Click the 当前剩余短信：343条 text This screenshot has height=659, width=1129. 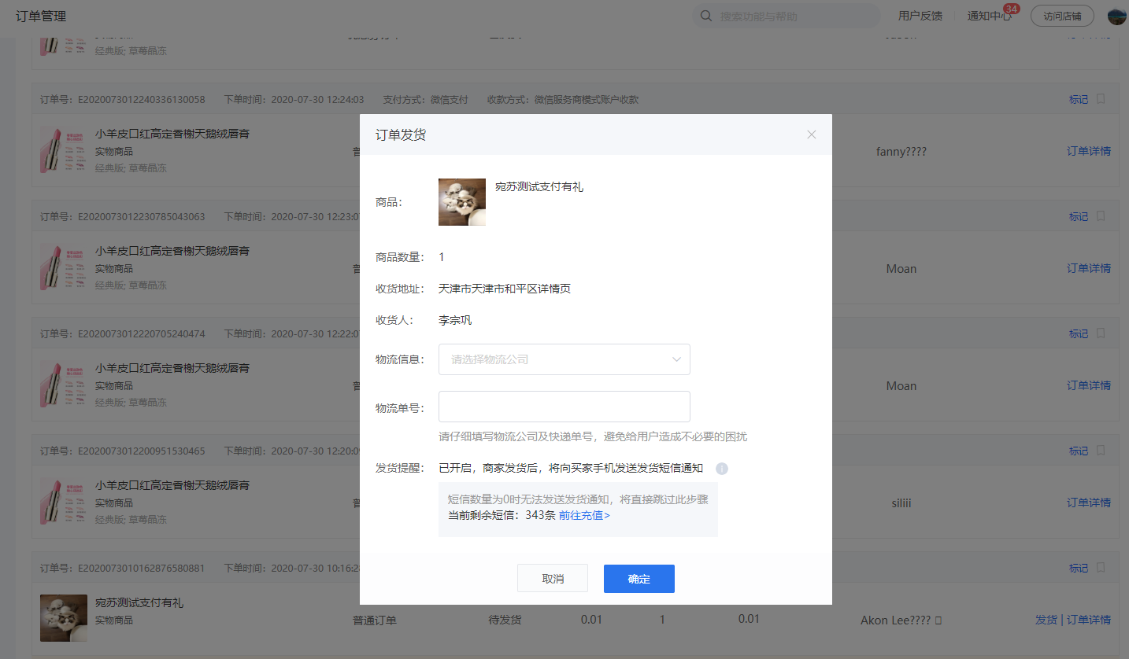502,515
